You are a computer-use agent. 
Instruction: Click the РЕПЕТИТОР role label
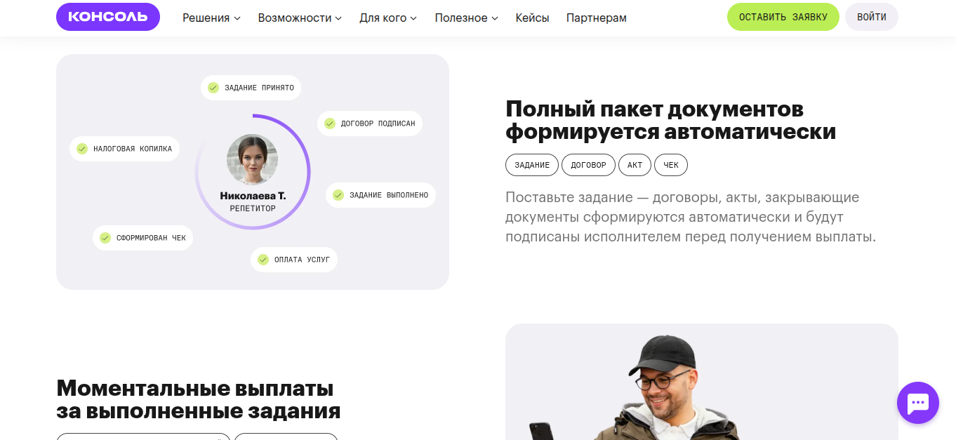pyautogui.click(x=253, y=208)
